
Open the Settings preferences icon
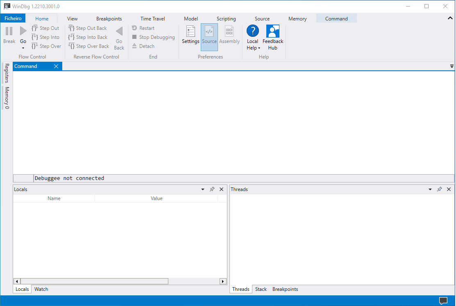pyautogui.click(x=191, y=32)
